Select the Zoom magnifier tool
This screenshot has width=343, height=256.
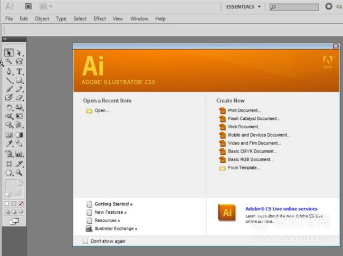point(19,173)
